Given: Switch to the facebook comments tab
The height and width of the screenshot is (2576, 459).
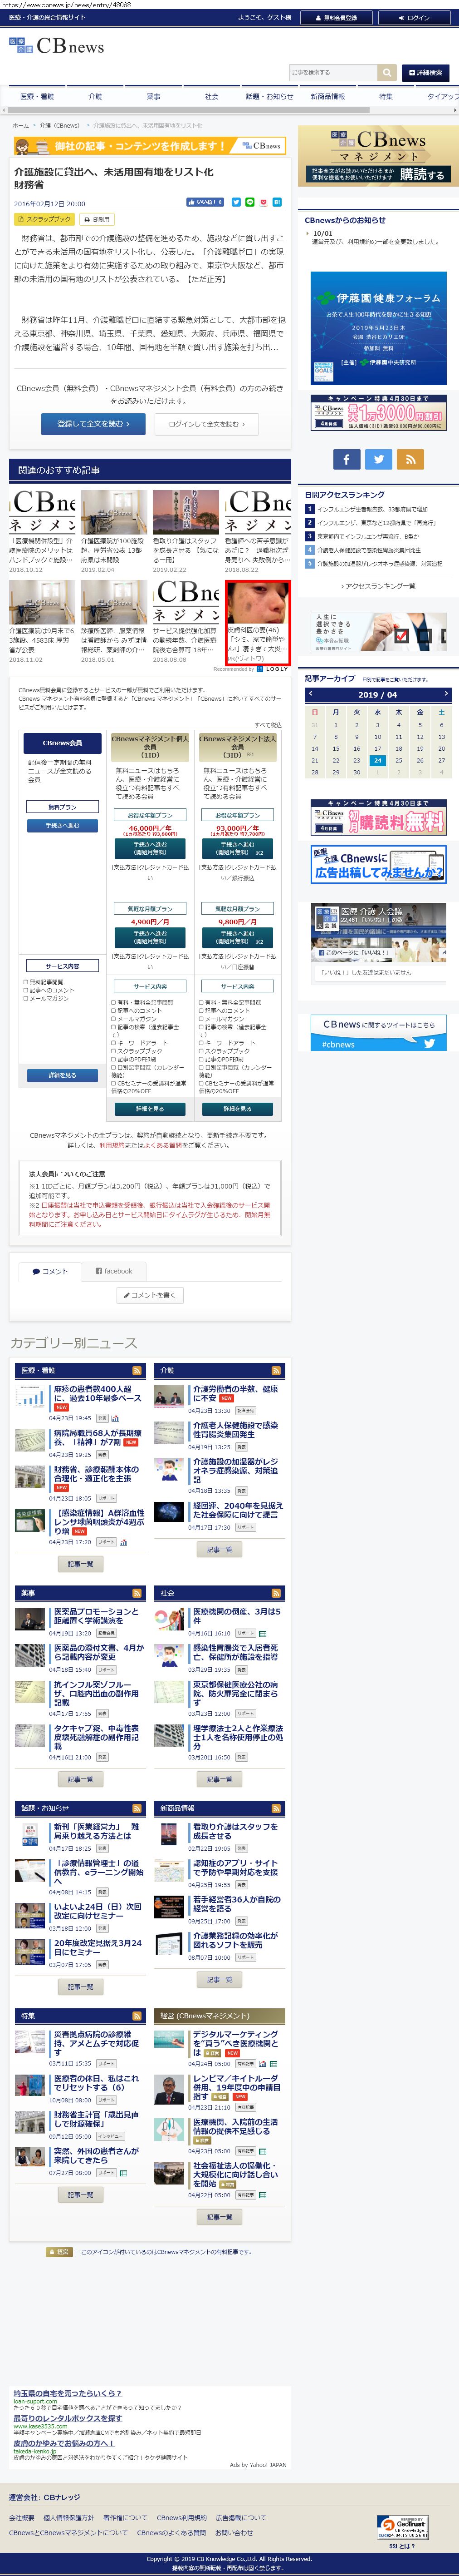Looking at the screenshot, I should point(114,1271).
